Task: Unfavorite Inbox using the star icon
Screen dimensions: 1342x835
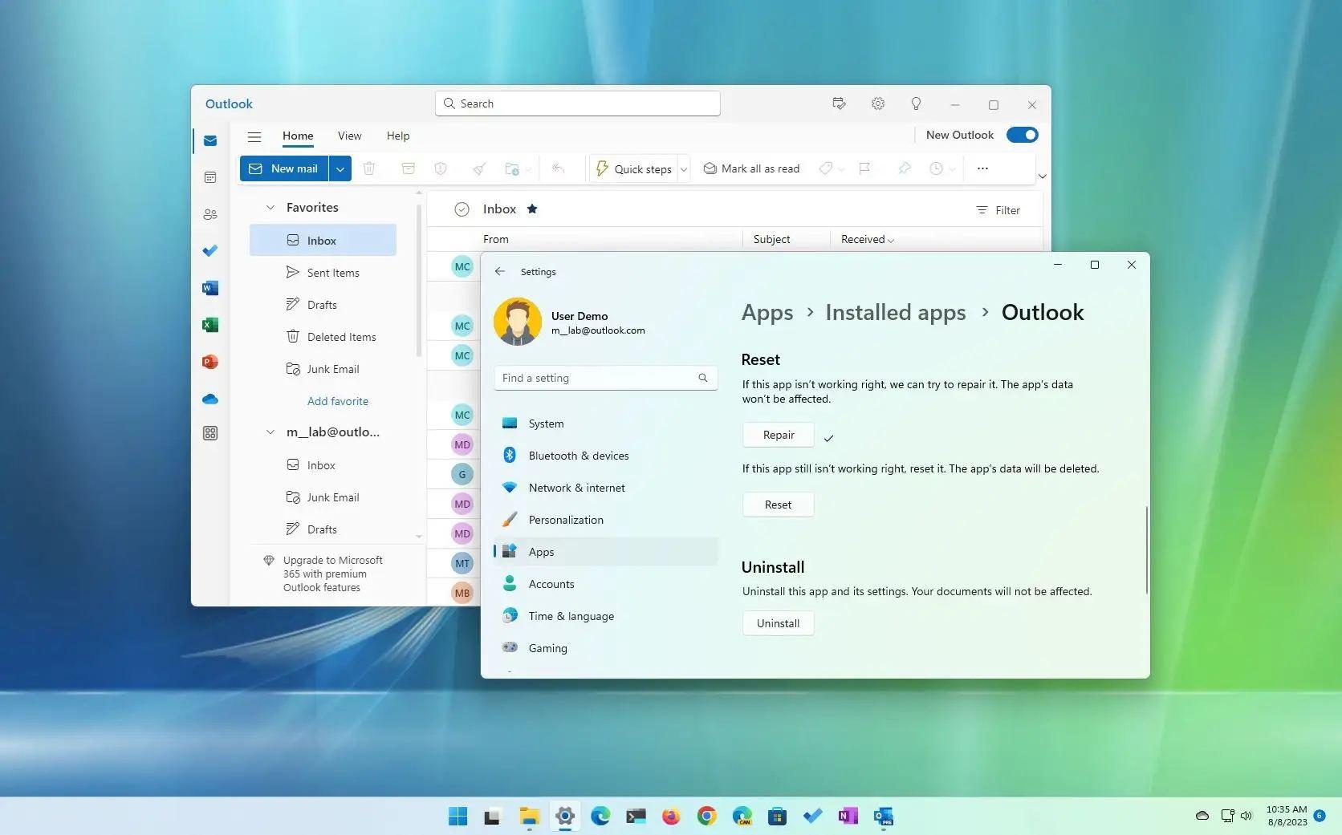Action: coord(532,209)
